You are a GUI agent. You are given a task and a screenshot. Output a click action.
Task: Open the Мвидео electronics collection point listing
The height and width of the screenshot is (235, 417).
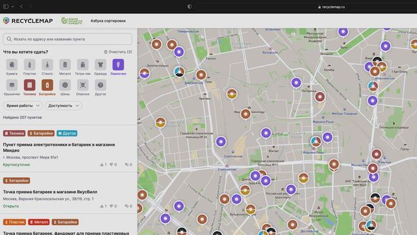pyautogui.click(x=59, y=148)
